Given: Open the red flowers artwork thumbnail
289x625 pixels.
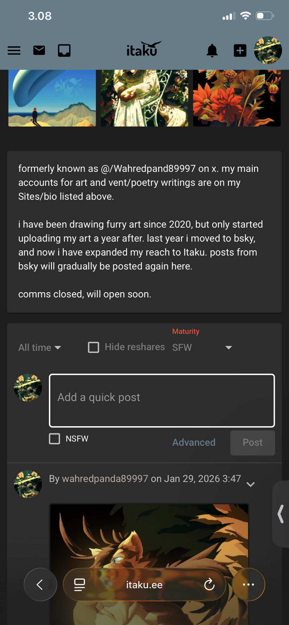Looking at the screenshot, I should [237, 98].
